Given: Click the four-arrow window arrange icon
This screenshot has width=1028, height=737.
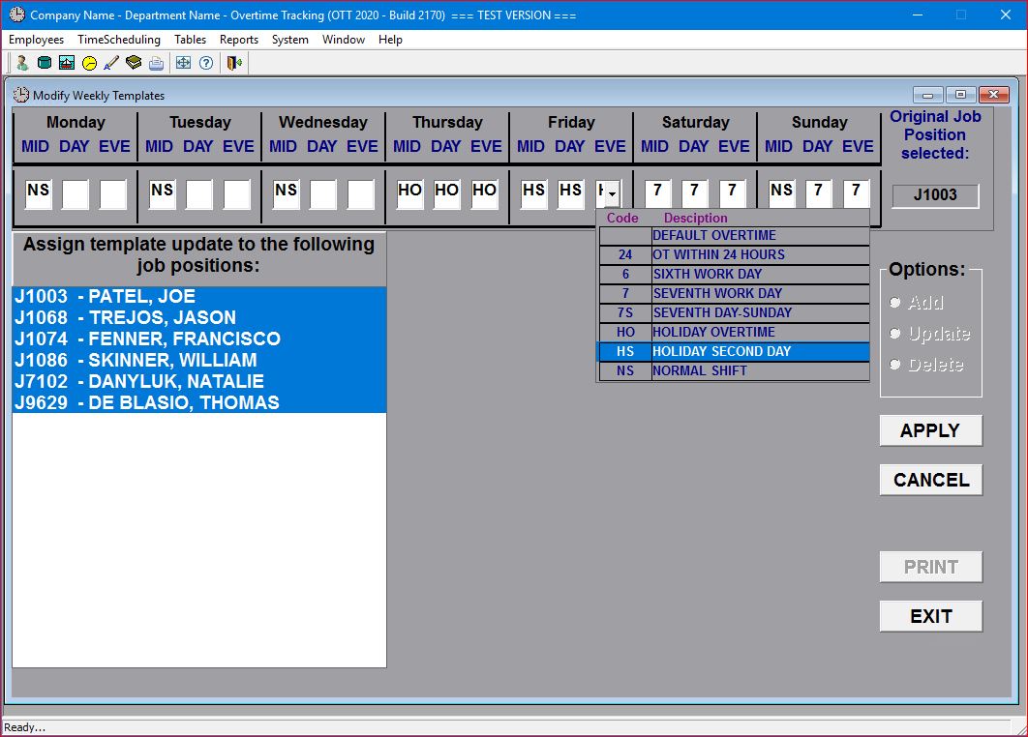Looking at the screenshot, I should [x=184, y=63].
